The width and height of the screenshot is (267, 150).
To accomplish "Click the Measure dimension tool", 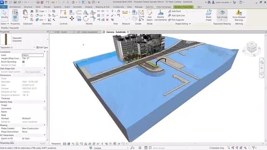I will click(125, 12).
